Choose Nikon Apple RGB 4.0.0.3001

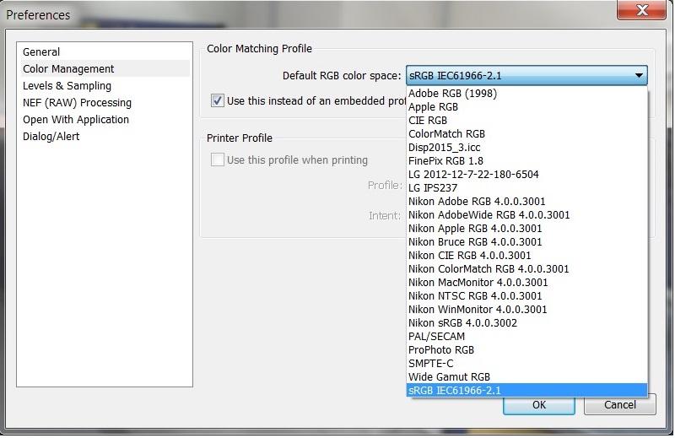(x=526, y=228)
